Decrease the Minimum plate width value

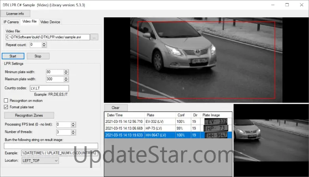[x=66, y=73]
